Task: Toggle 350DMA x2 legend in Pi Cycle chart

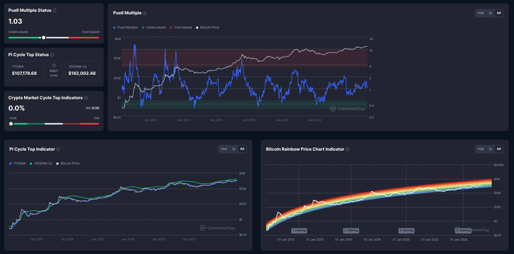Action: coord(41,163)
